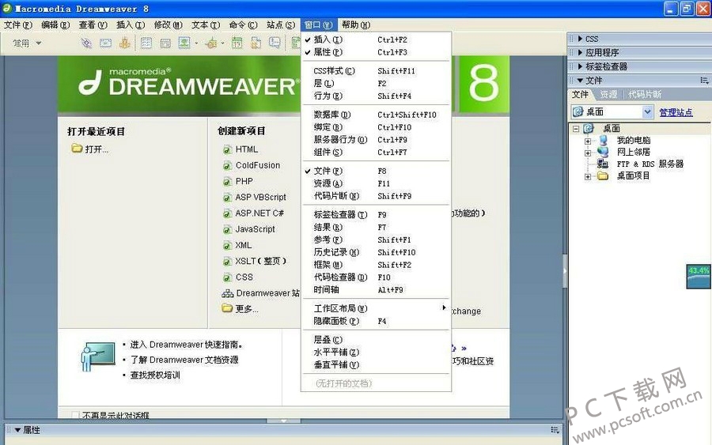Select CSS样式 from Window menu
This screenshot has height=445, width=712.
pos(376,71)
